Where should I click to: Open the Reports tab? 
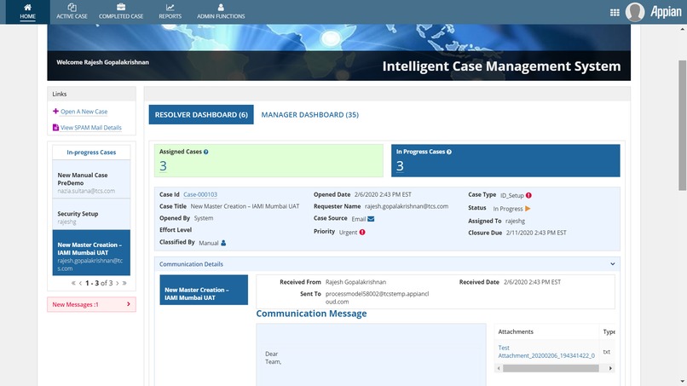tap(170, 12)
